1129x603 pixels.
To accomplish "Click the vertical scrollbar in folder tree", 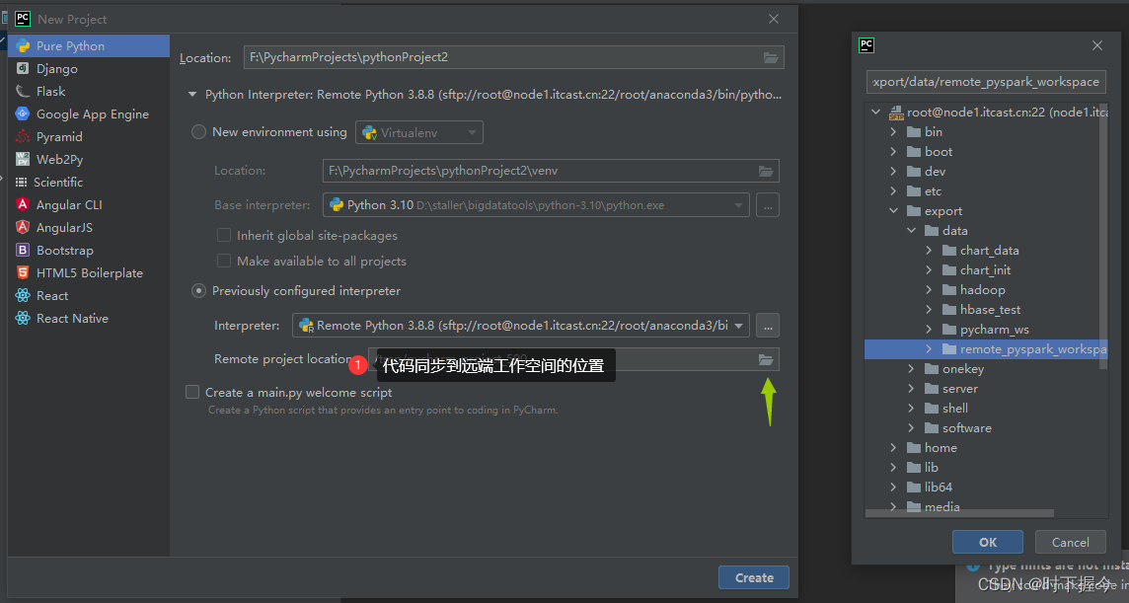I will pyautogui.click(x=1103, y=238).
